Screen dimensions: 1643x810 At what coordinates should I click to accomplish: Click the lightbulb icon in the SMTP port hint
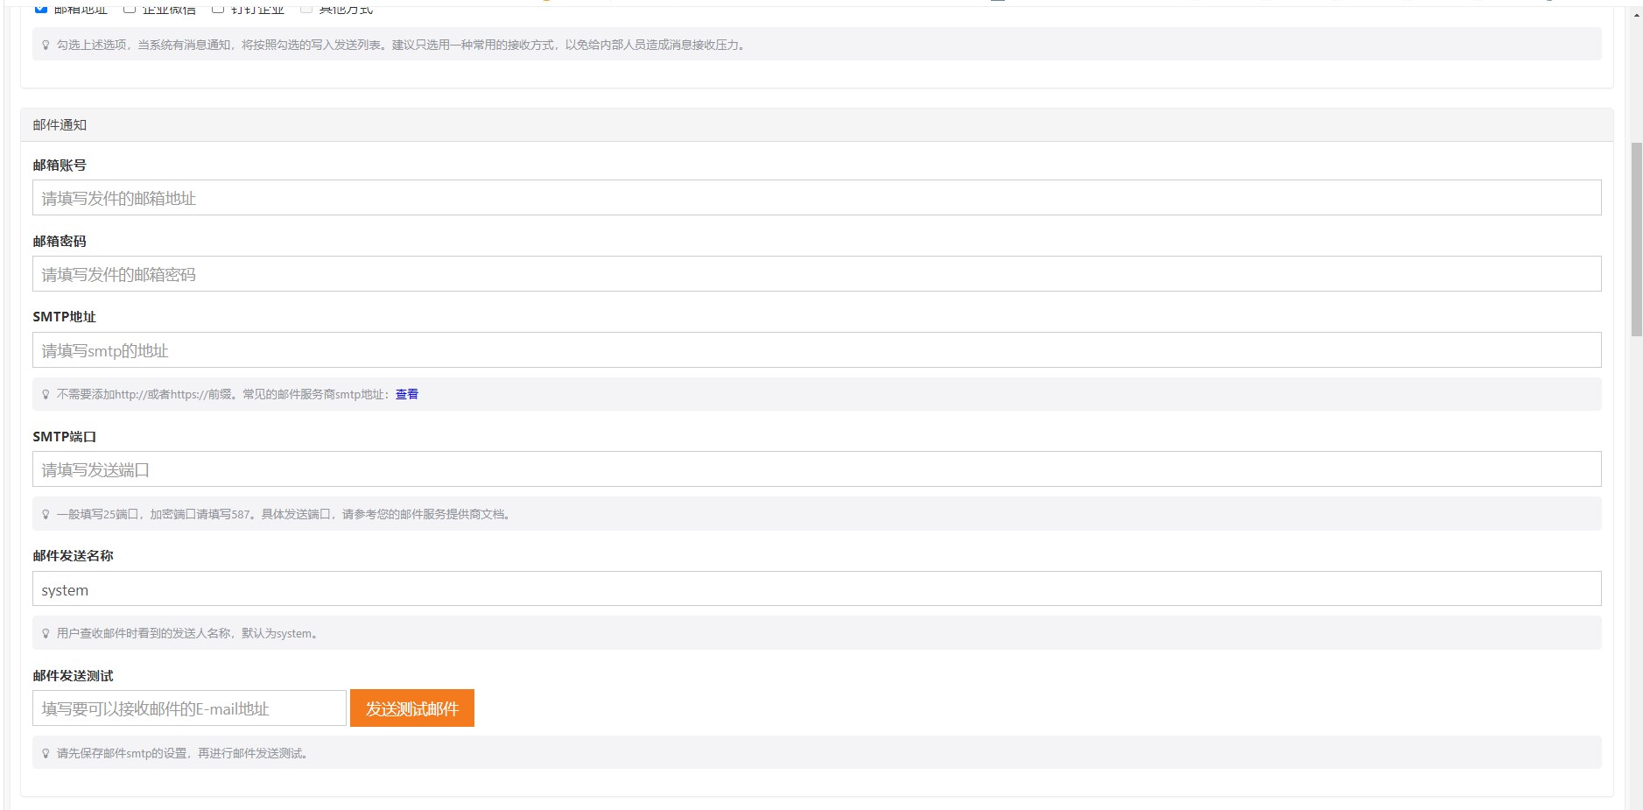click(x=46, y=514)
